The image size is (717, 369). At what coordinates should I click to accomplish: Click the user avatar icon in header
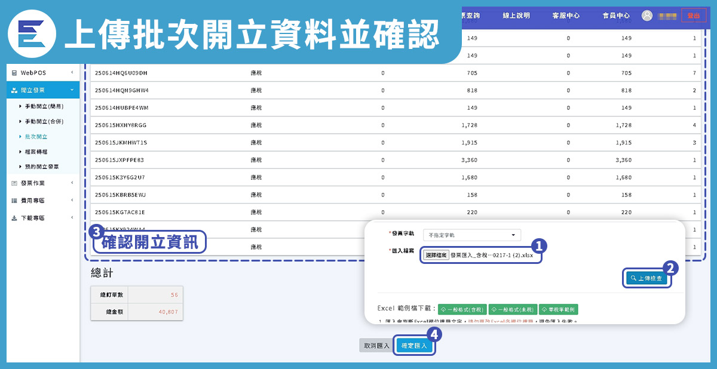(646, 16)
